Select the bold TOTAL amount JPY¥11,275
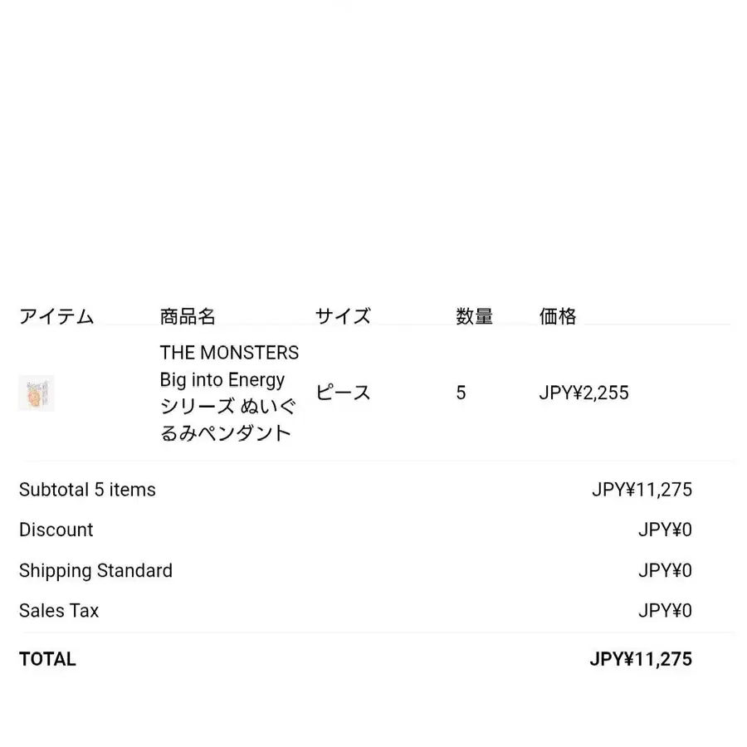The width and height of the screenshot is (747, 747). pos(641,659)
